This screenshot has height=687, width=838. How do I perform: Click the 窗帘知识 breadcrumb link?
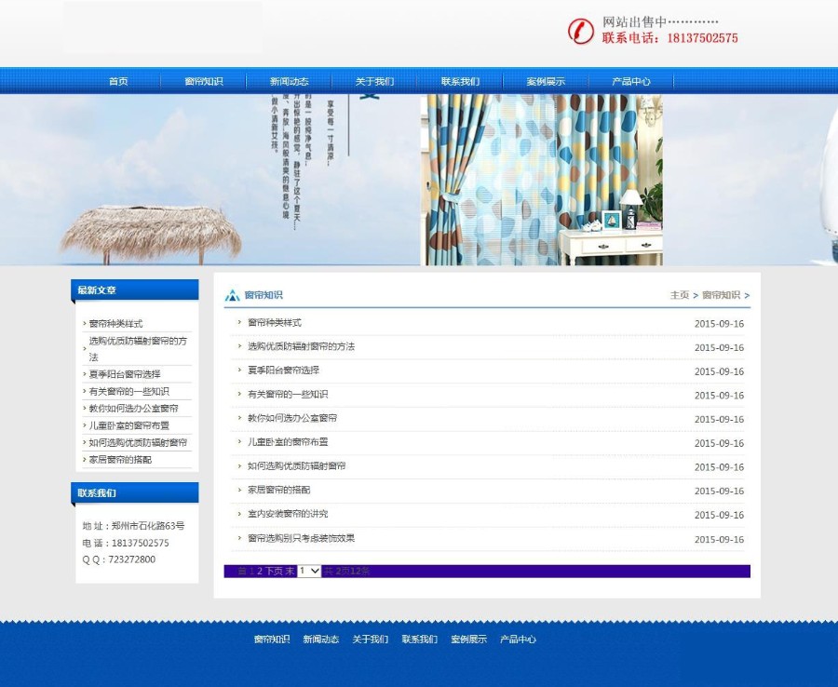click(x=721, y=295)
